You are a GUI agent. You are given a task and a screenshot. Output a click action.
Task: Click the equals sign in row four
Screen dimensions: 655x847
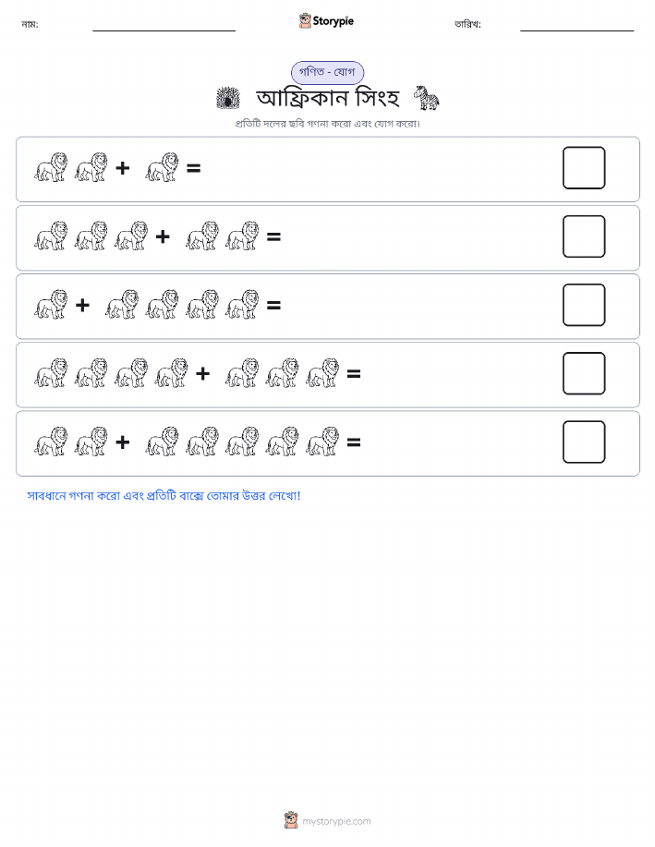coord(354,374)
